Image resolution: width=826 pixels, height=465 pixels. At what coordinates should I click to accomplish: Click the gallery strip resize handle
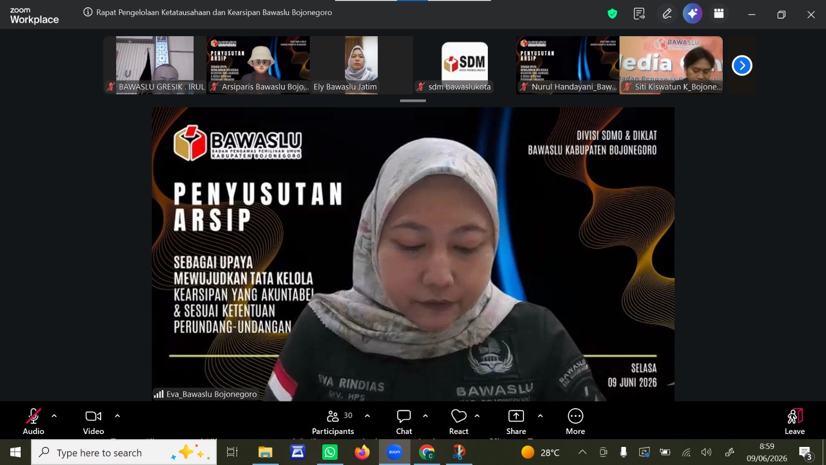pos(413,101)
